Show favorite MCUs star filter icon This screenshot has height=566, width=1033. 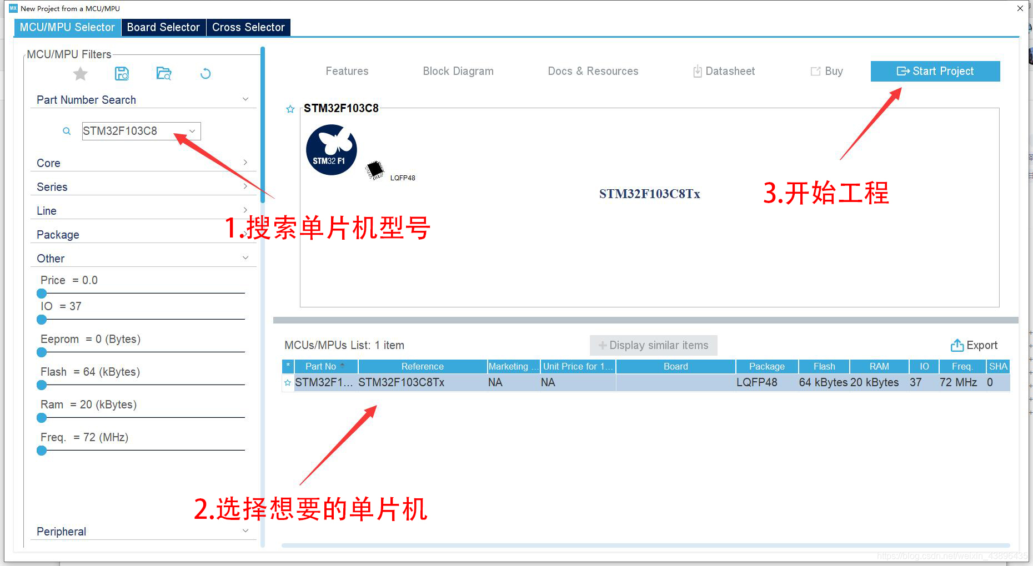coord(81,73)
